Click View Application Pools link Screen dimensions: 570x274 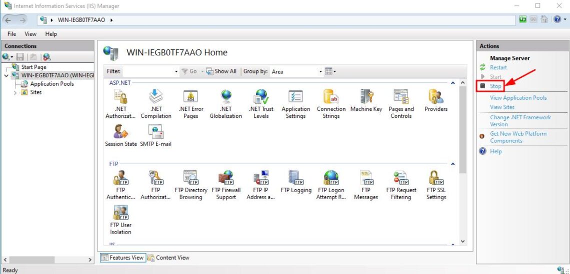click(518, 98)
